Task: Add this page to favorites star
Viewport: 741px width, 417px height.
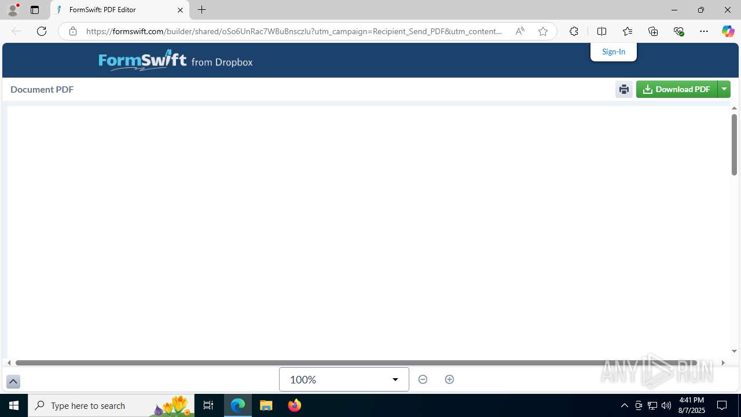Action: coord(543,31)
